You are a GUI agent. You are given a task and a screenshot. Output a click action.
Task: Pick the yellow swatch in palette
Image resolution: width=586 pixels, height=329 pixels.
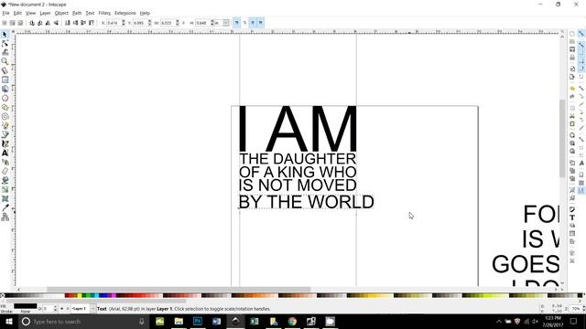pyautogui.click(x=80, y=295)
